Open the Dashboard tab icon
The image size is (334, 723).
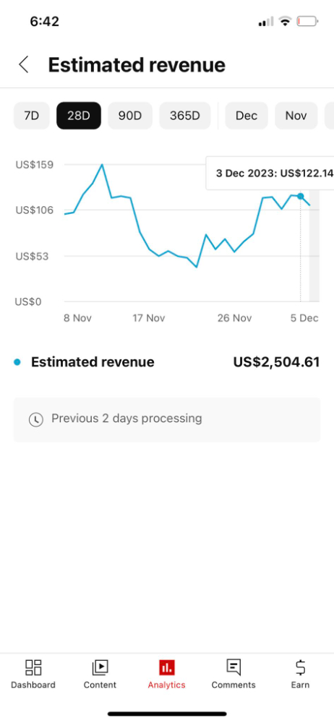[33, 667]
